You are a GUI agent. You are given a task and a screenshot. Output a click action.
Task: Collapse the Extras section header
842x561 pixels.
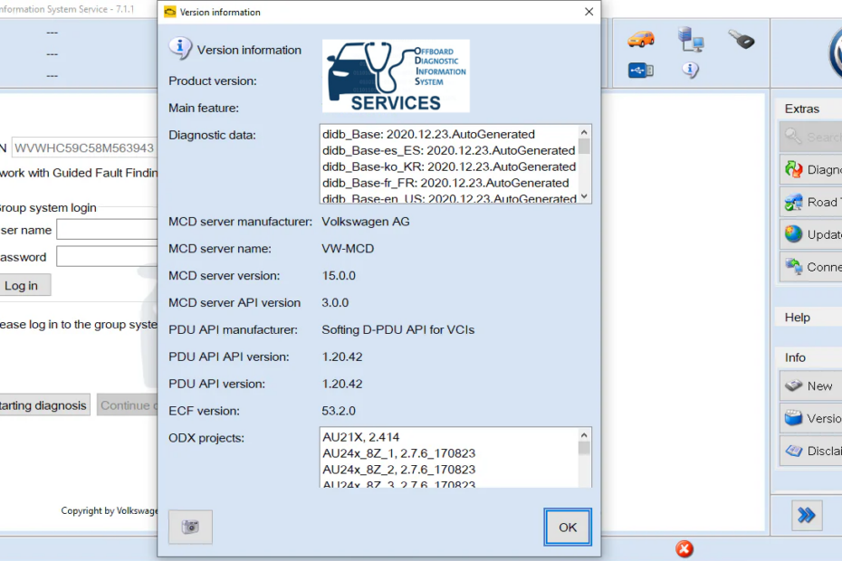pos(809,109)
